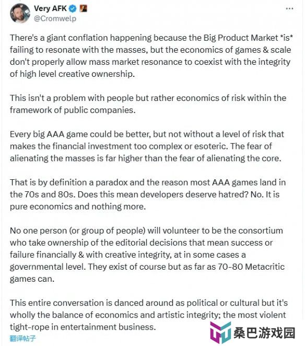Click the paragraph starting "Every big AAA game"
The height and width of the screenshot is (346, 305).
(147, 146)
